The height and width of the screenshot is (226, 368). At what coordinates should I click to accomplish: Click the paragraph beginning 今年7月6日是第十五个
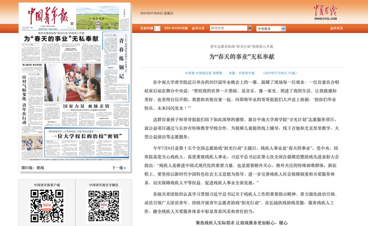point(242,165)
